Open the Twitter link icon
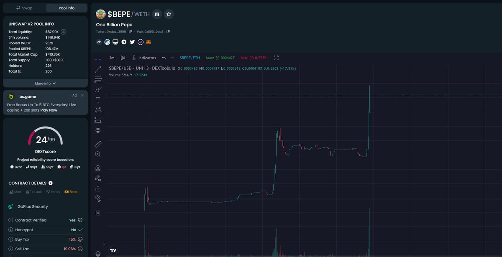 coord(132,42)
